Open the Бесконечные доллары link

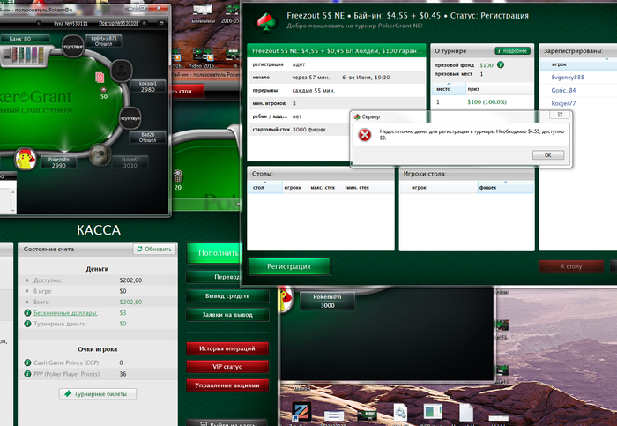66,313
